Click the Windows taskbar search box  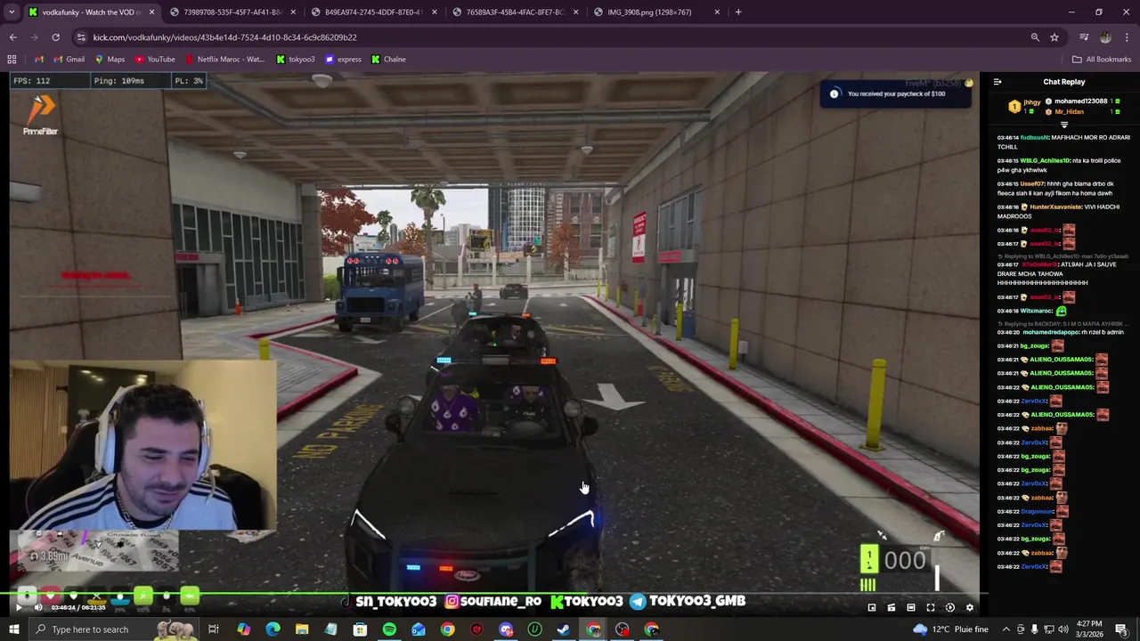pos(116,629)
